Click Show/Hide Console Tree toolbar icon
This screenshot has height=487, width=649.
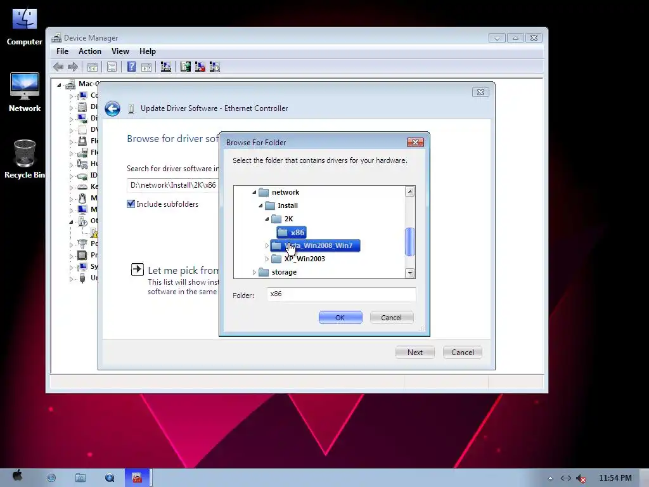pyautogui.click(x=93, y=67)
